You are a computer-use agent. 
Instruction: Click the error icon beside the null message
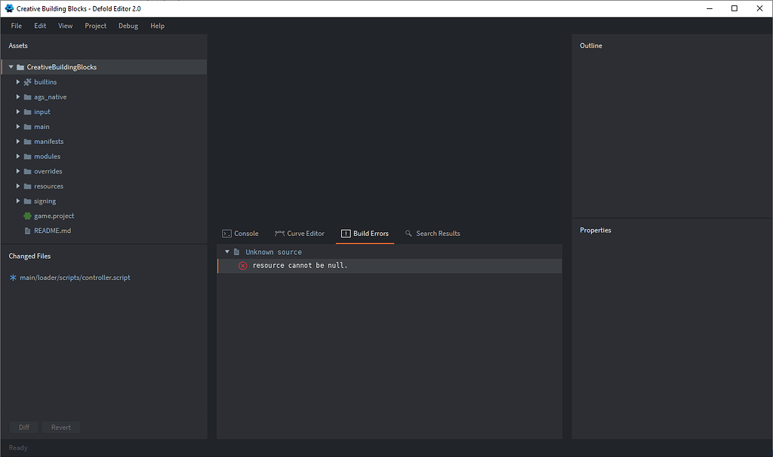coord(242,265)
